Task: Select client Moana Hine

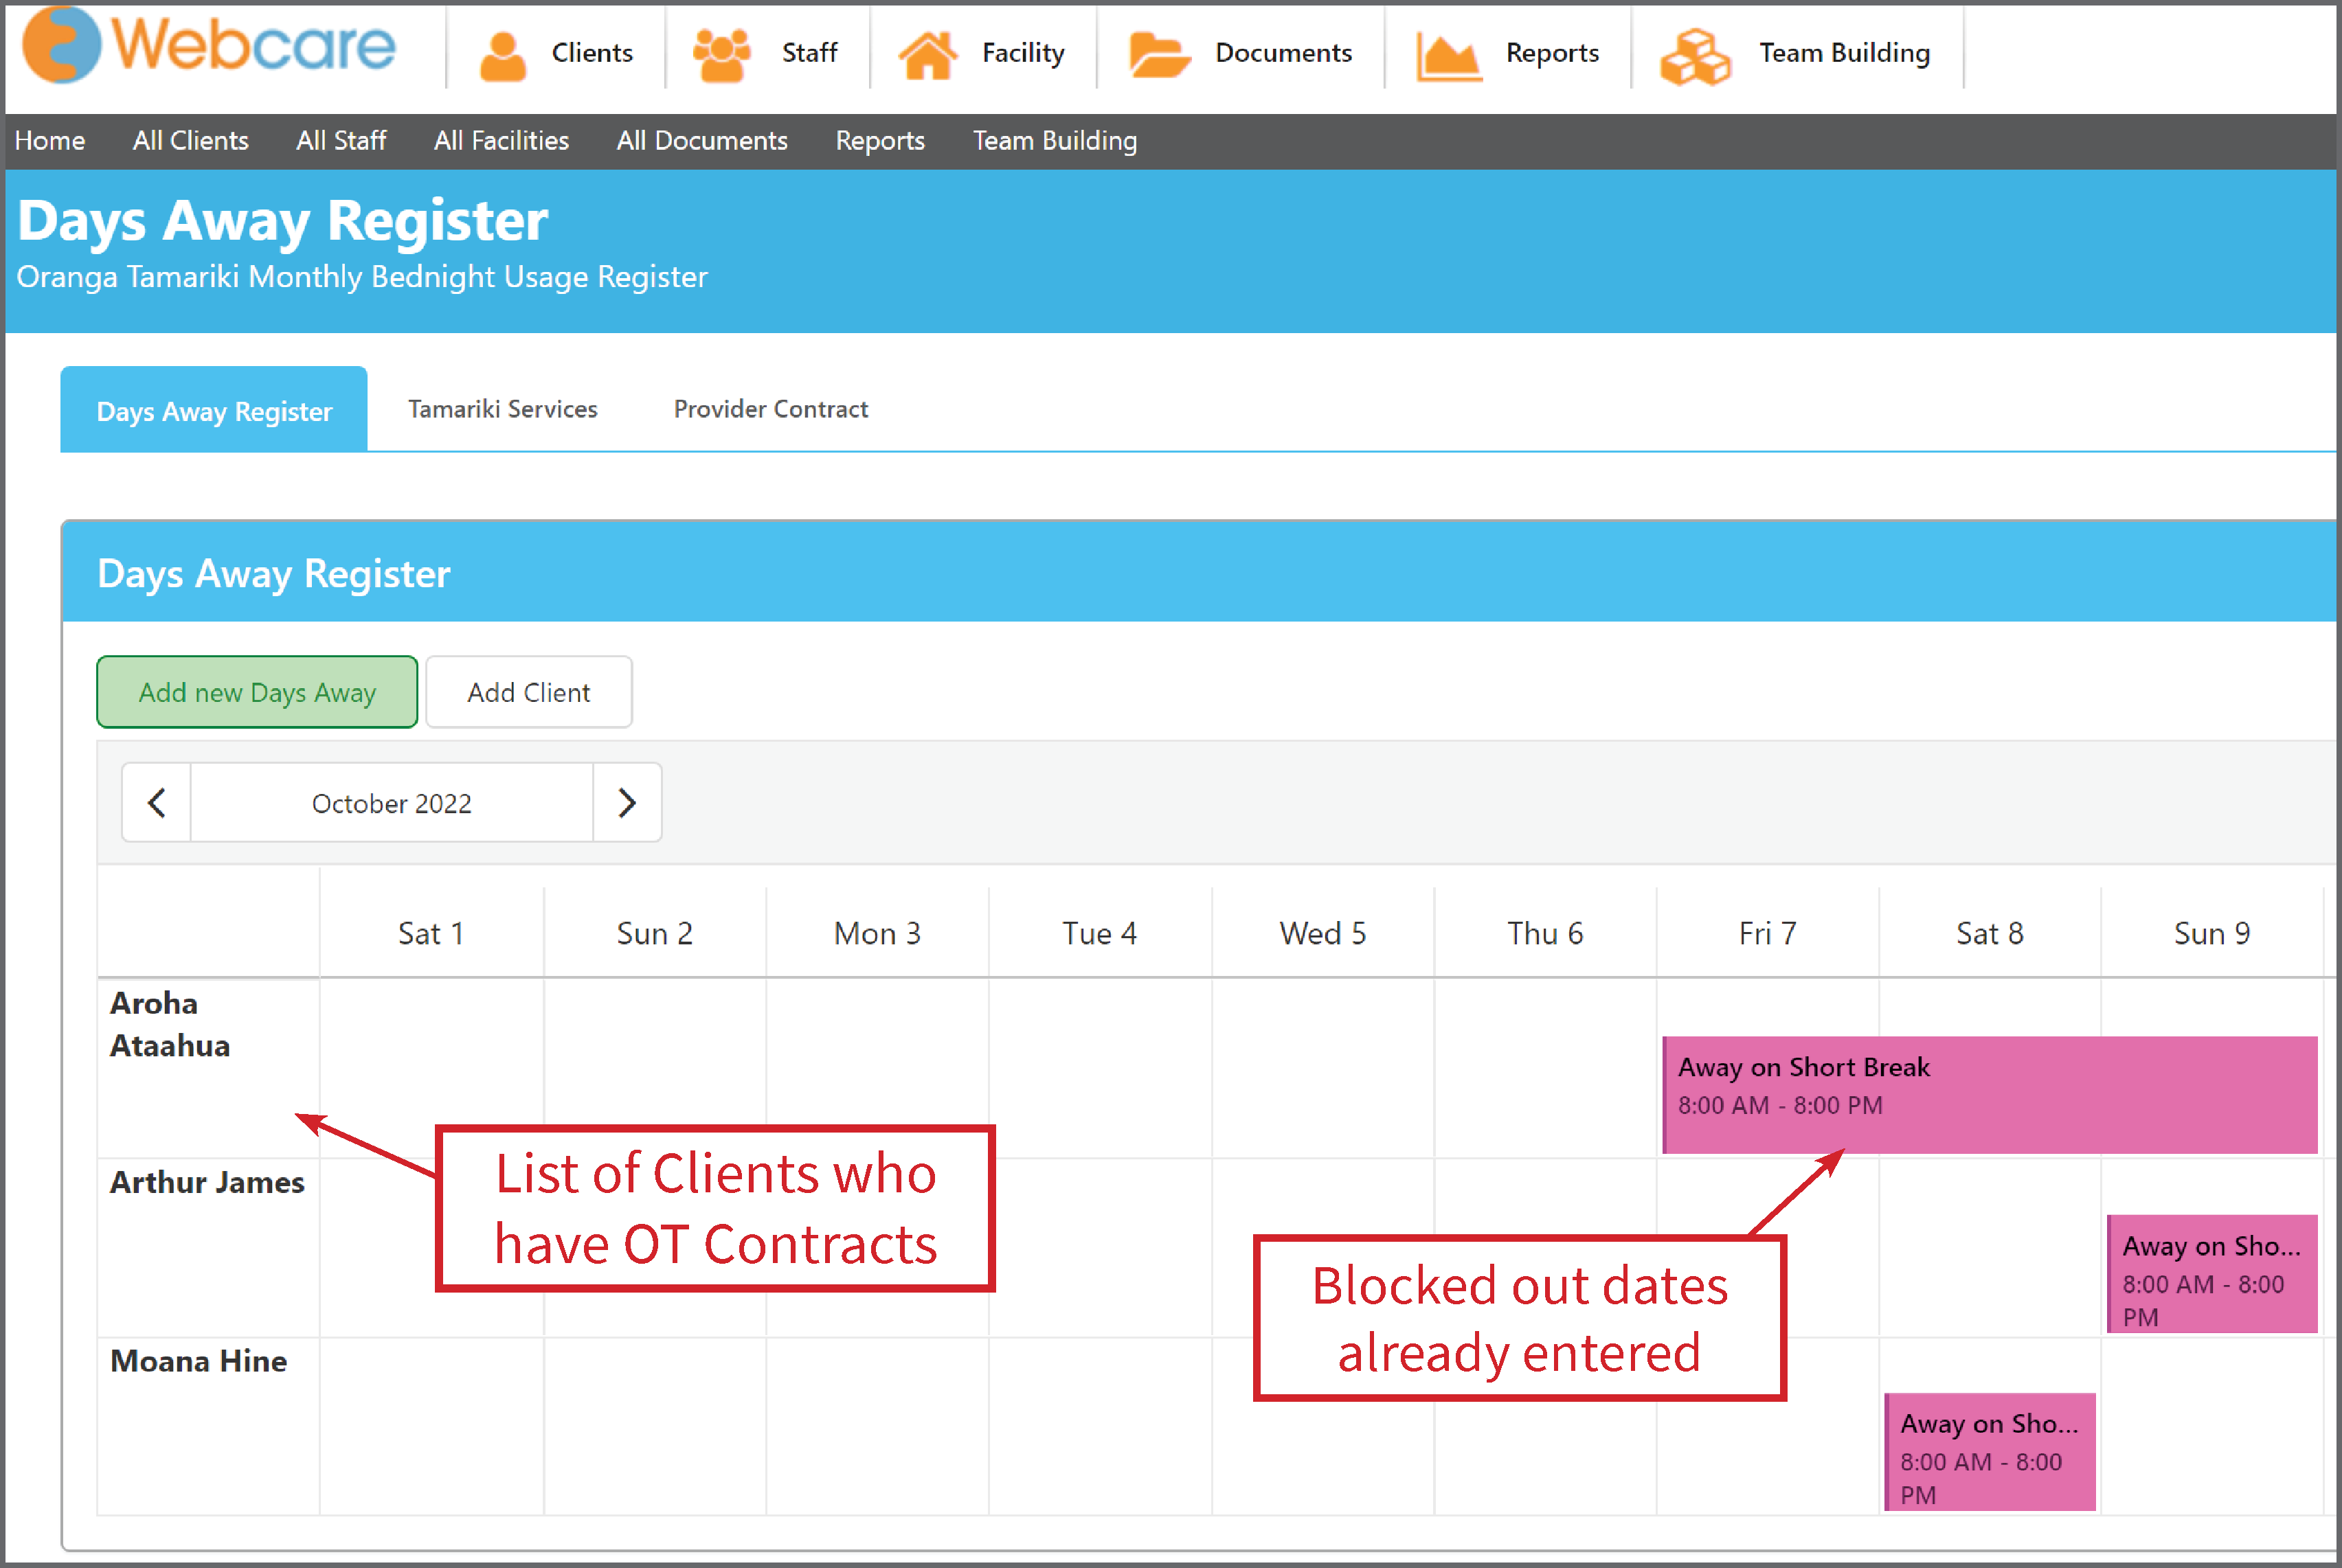Action: [198, 1361]
